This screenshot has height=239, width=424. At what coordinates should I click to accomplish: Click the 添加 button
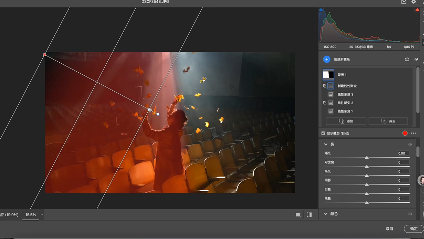346,121
